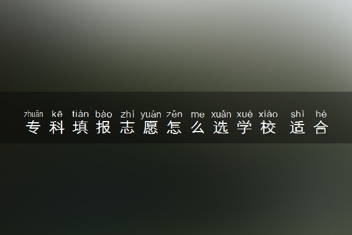Select the character 学
Screen dimensions: 352x235
pos(245,127)
